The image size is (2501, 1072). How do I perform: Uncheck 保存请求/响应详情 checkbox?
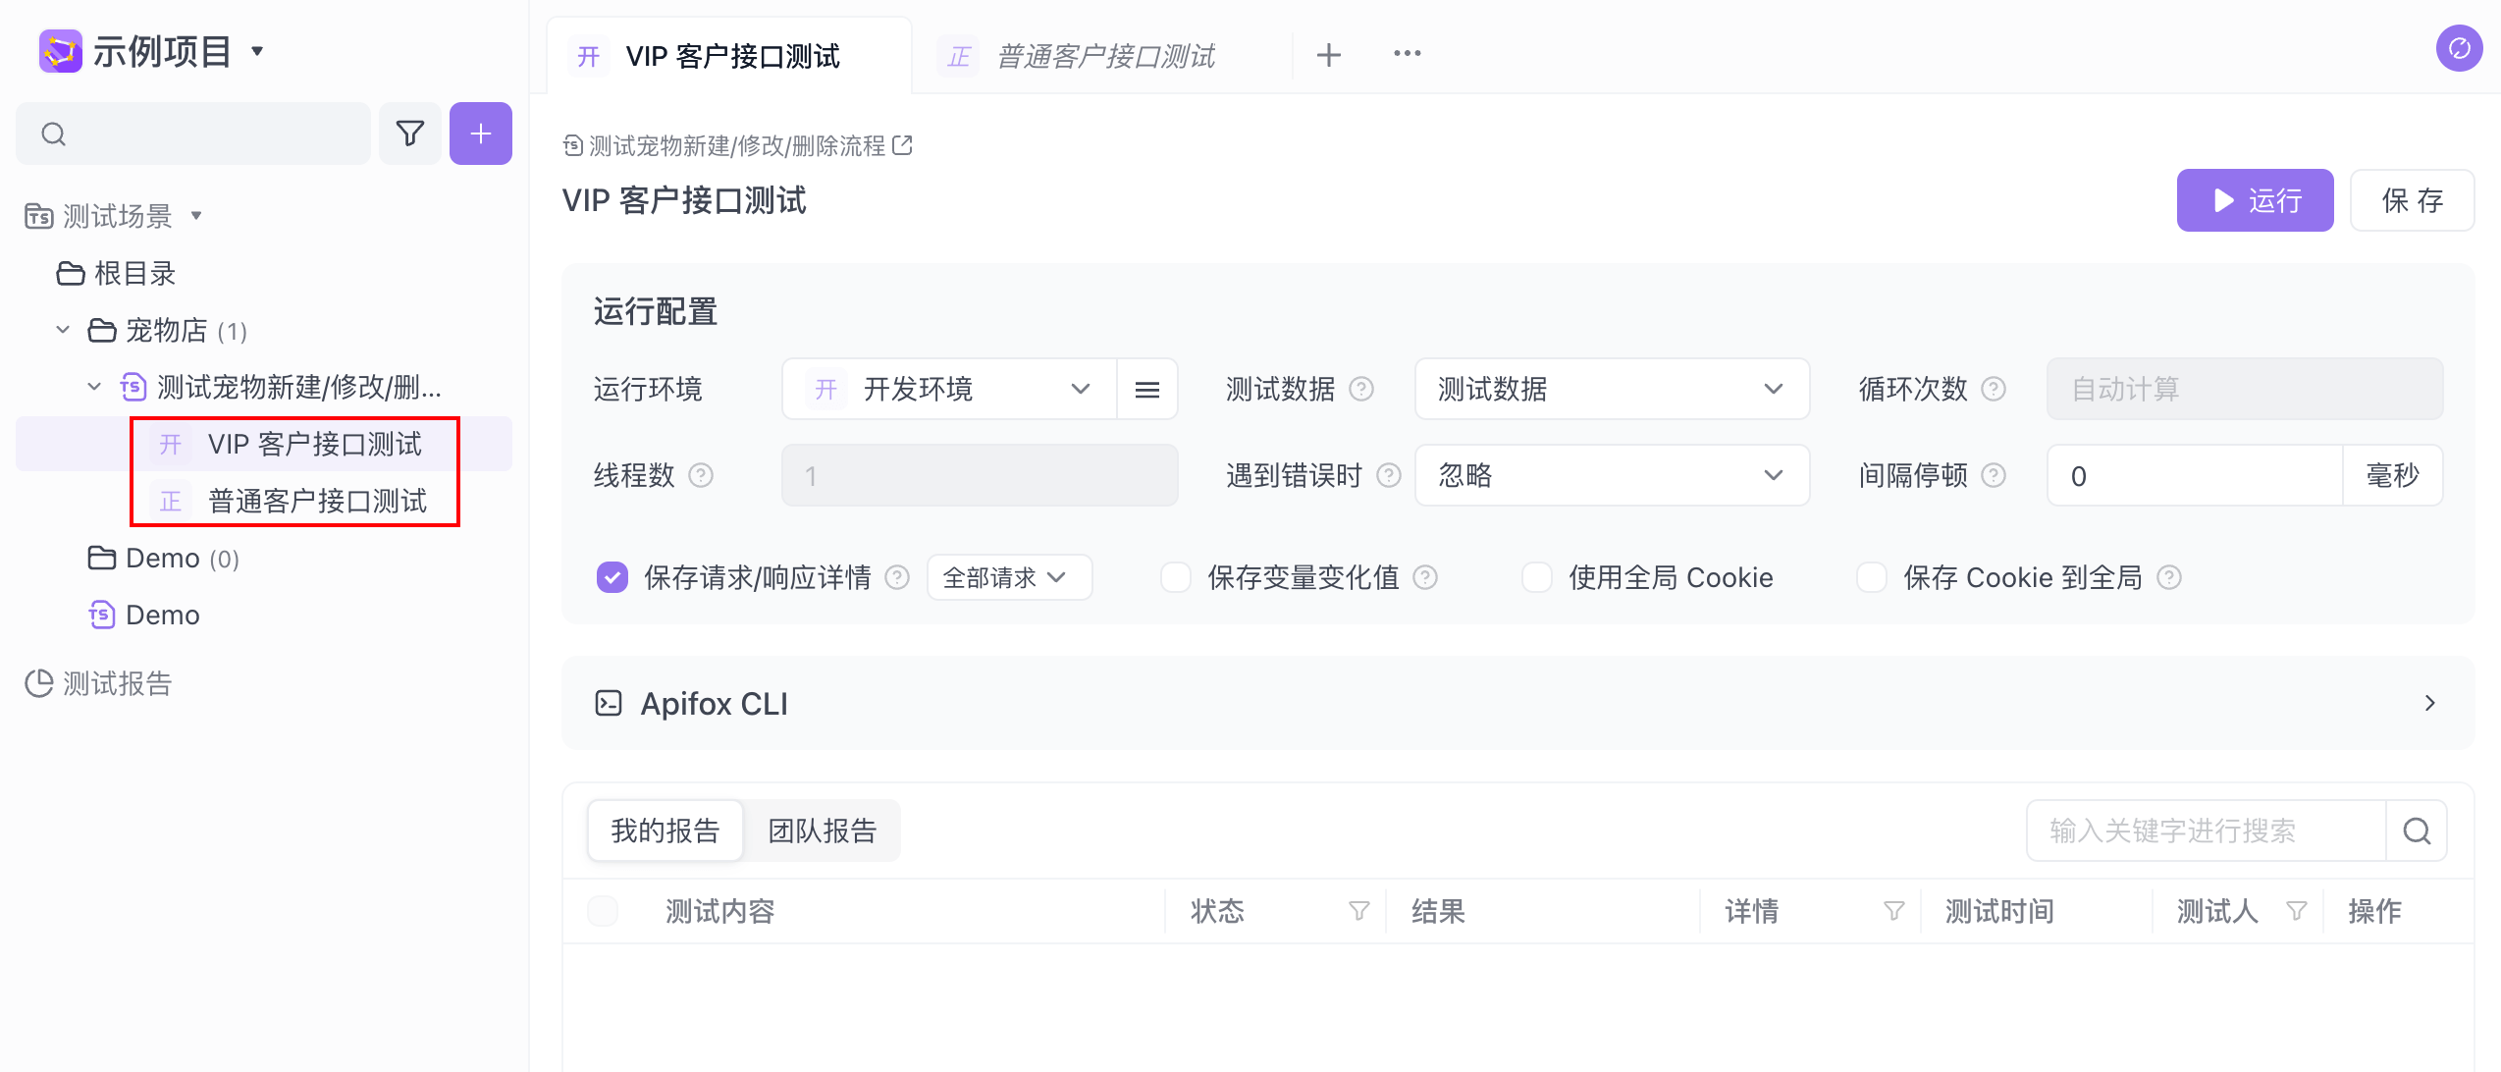coord(612,578)
